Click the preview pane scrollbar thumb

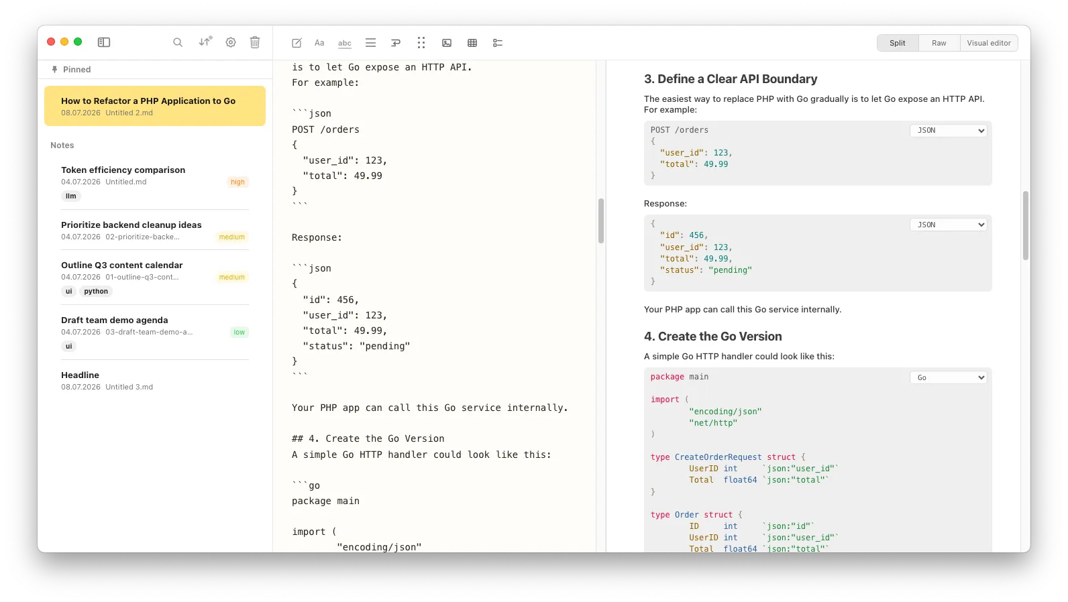(x=1025, y=225)
